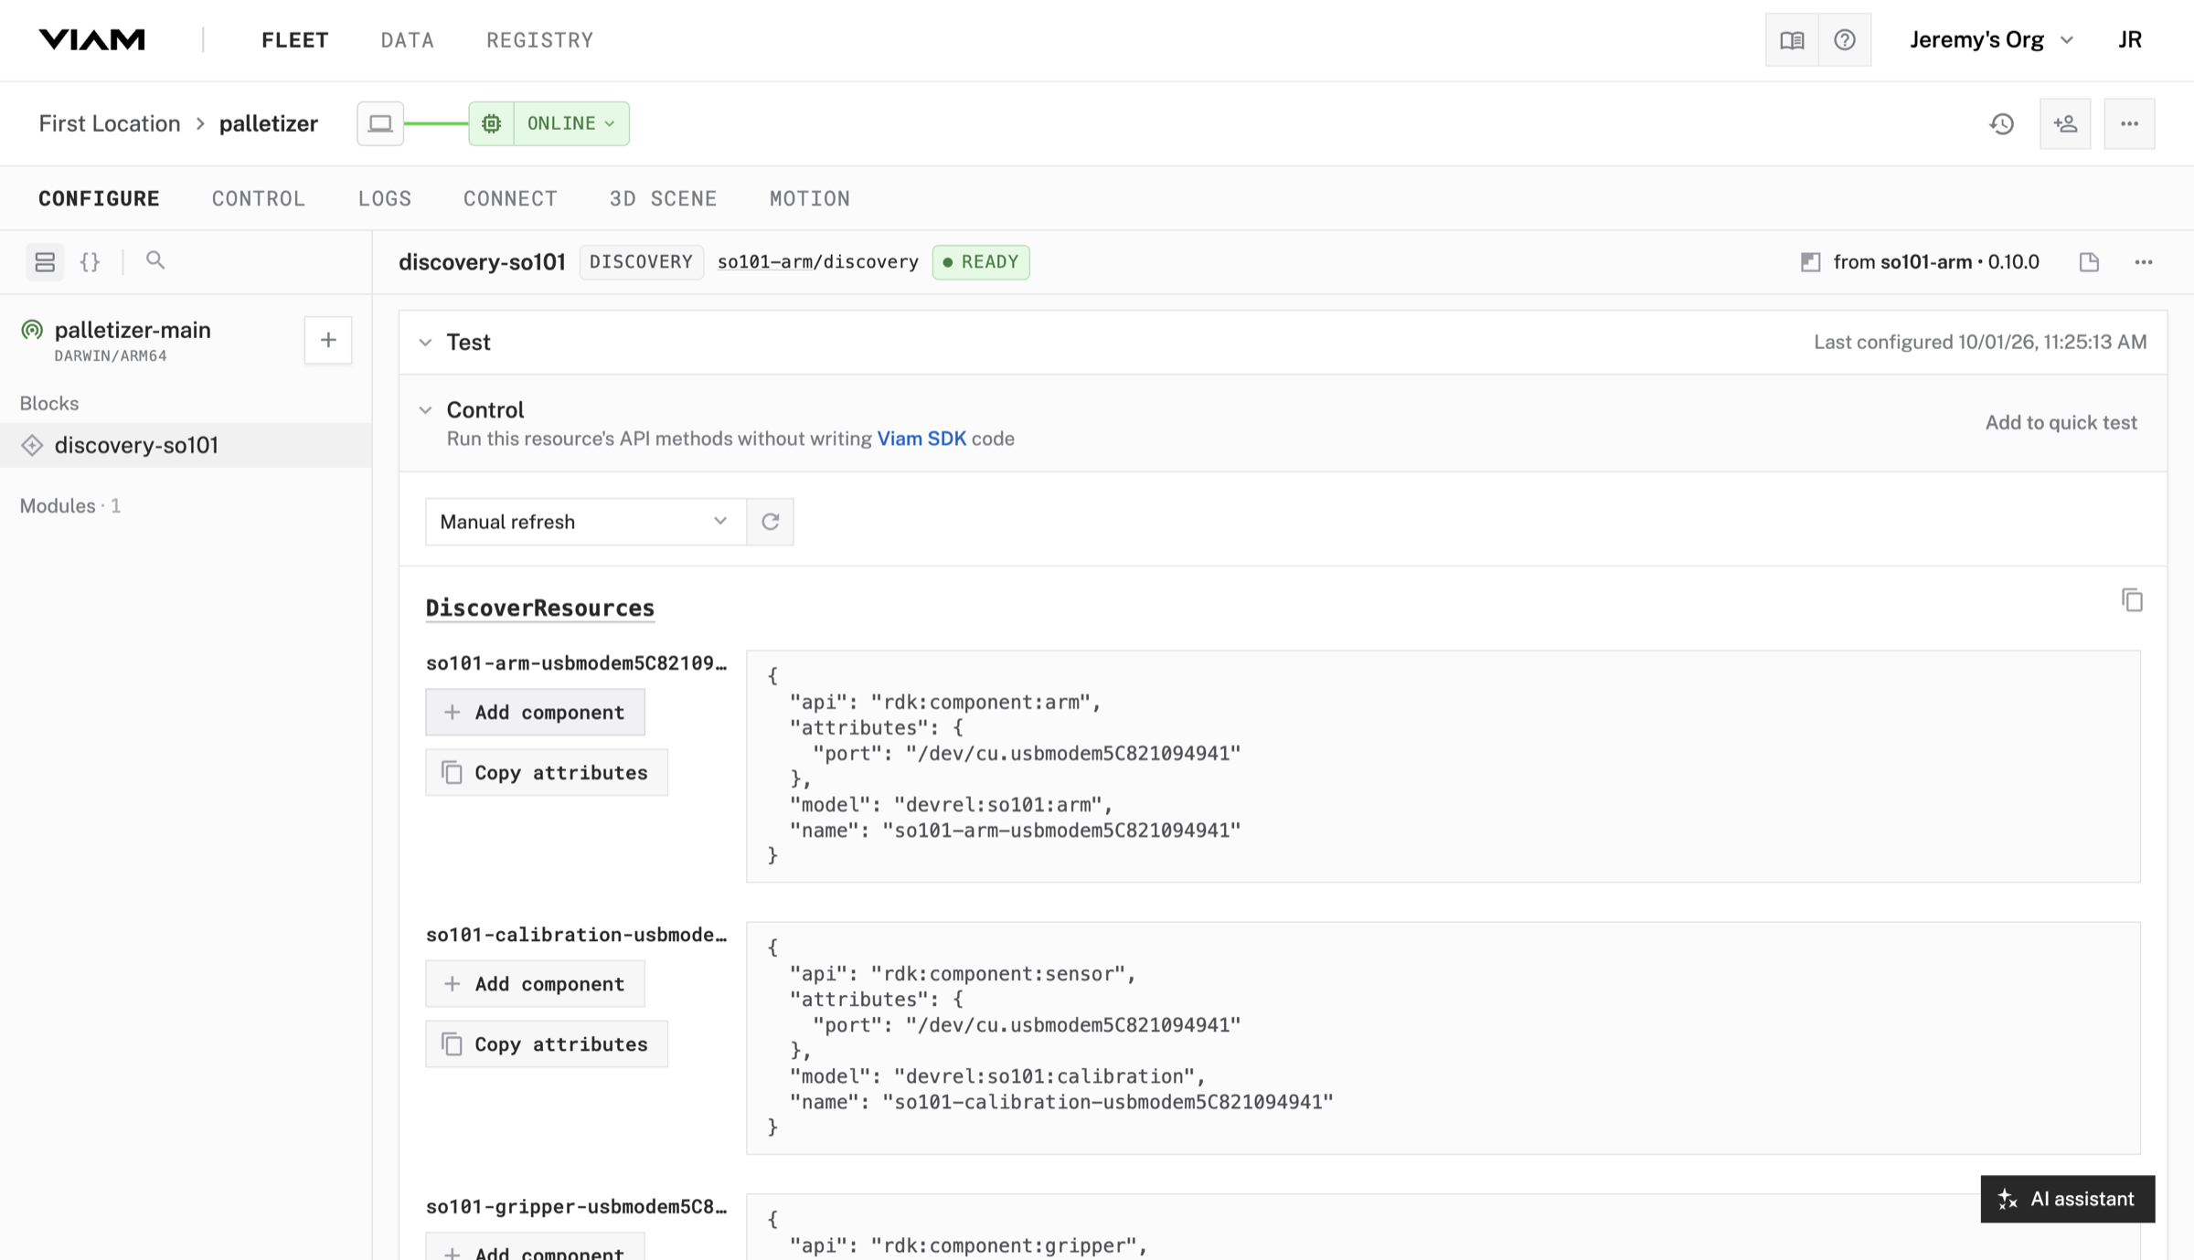Click the search magnifier in sidebar
This screenshot has height=1260, width=2194.
(x=155, y=261)
